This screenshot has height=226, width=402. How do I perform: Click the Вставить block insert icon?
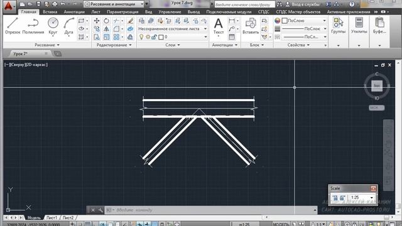251,26
